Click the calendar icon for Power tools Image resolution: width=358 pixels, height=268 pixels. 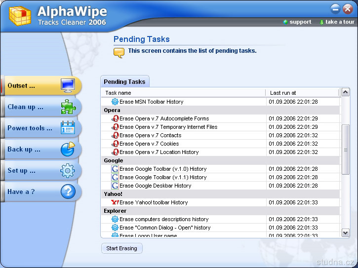68,128
